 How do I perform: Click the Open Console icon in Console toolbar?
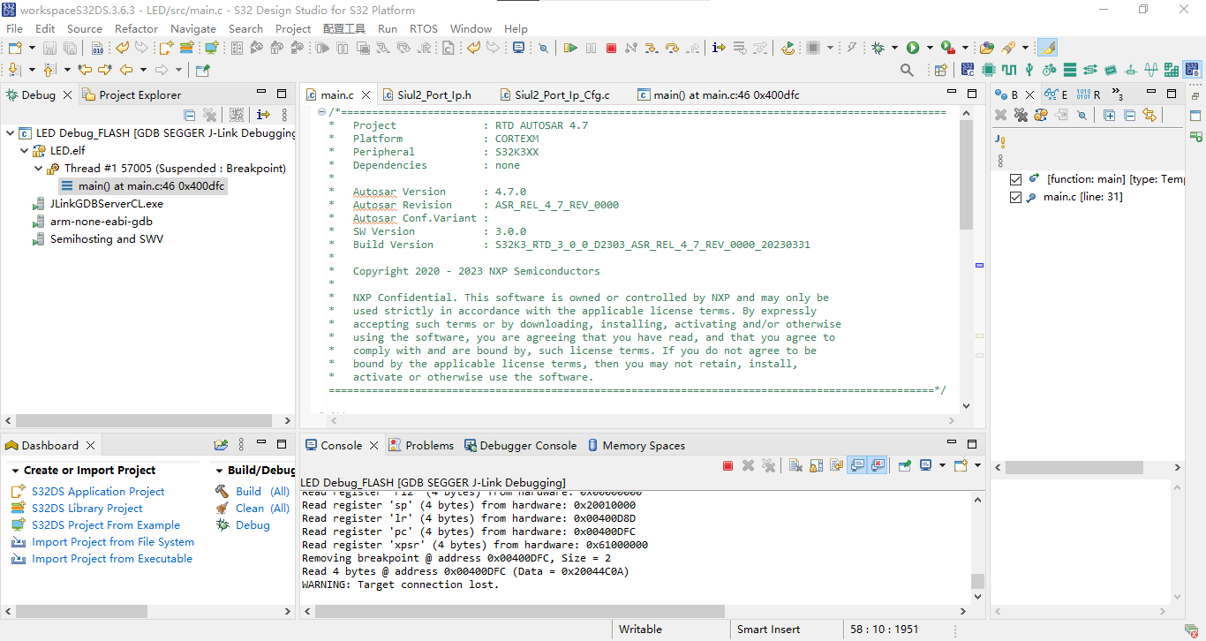point(961,465)
